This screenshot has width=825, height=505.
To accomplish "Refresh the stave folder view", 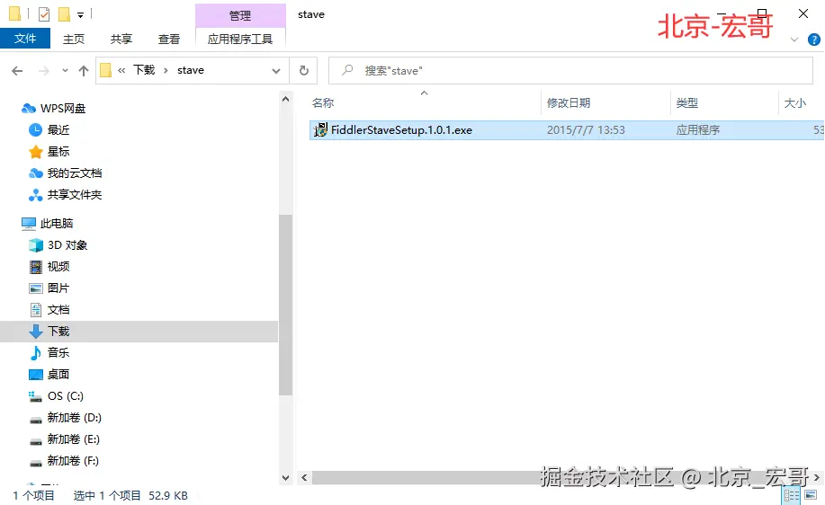I will (303, 70).
